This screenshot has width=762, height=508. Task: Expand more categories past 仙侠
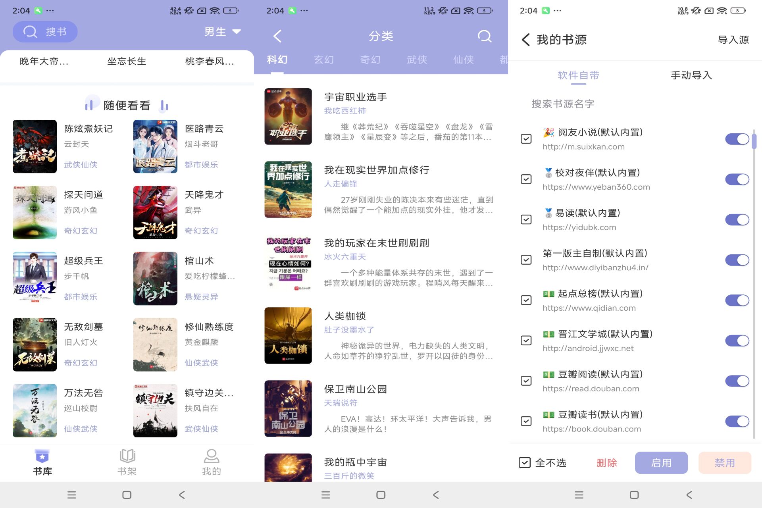[504, 60]
